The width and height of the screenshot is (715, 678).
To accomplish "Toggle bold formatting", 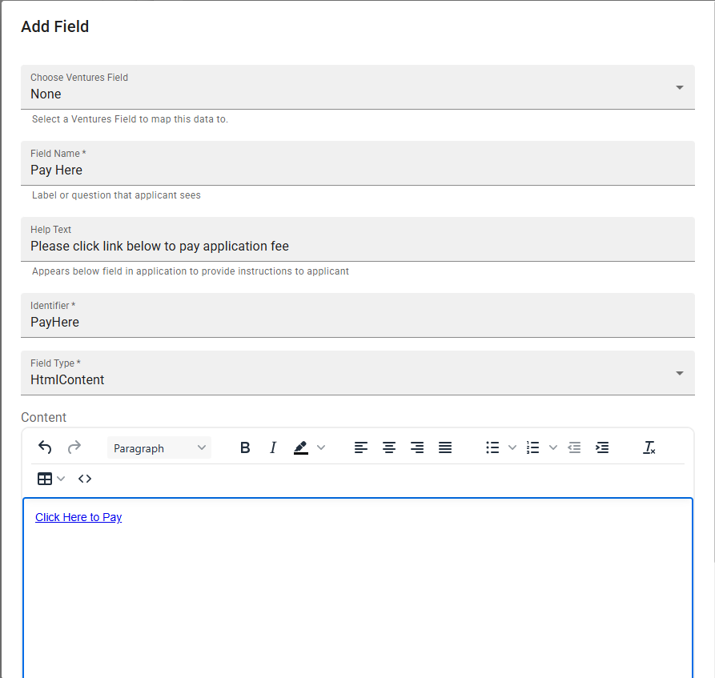I will [x=245, y=447].
